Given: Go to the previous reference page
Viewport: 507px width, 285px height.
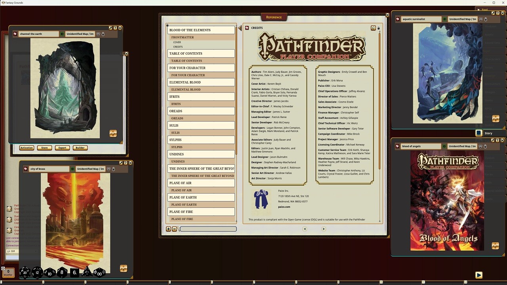Looking at the screenshot, I should click(305, 229).
